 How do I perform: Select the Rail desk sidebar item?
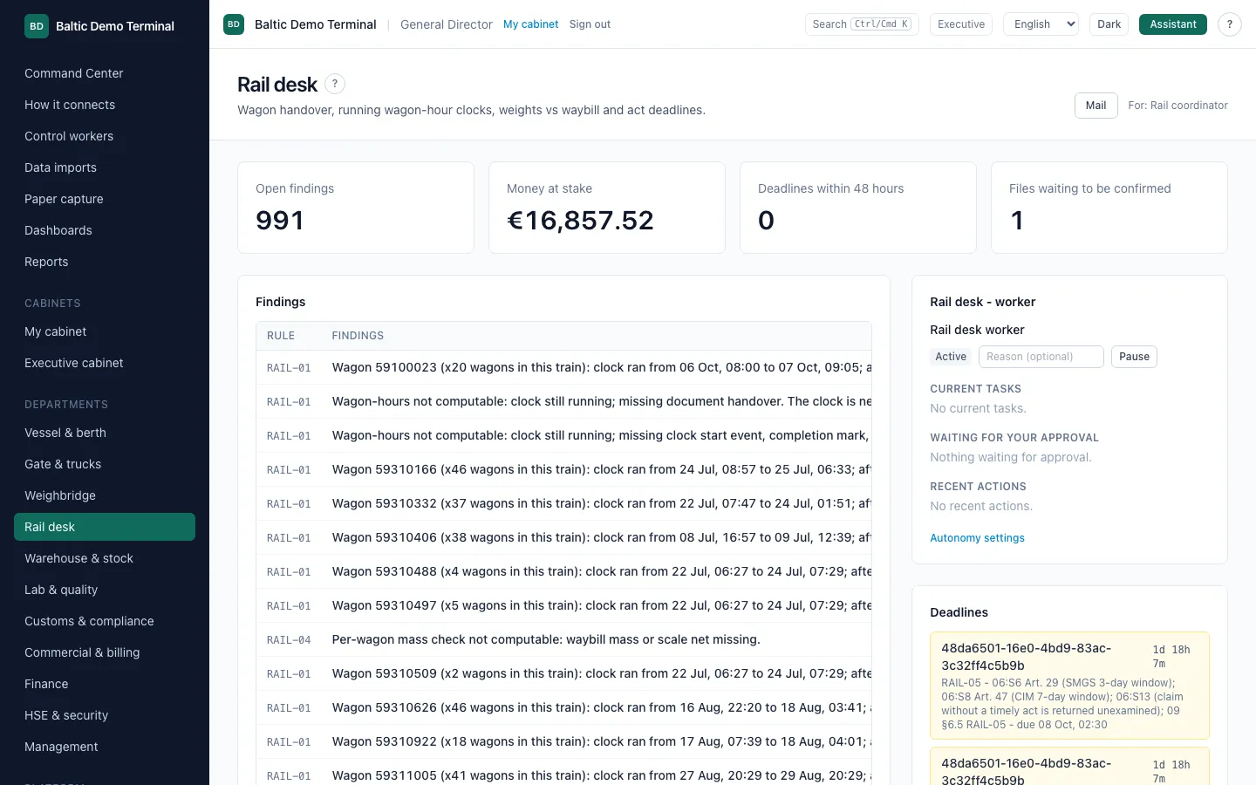click(x=105, y=527)
